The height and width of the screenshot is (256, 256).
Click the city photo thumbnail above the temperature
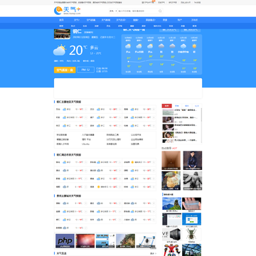coord(62,34)
